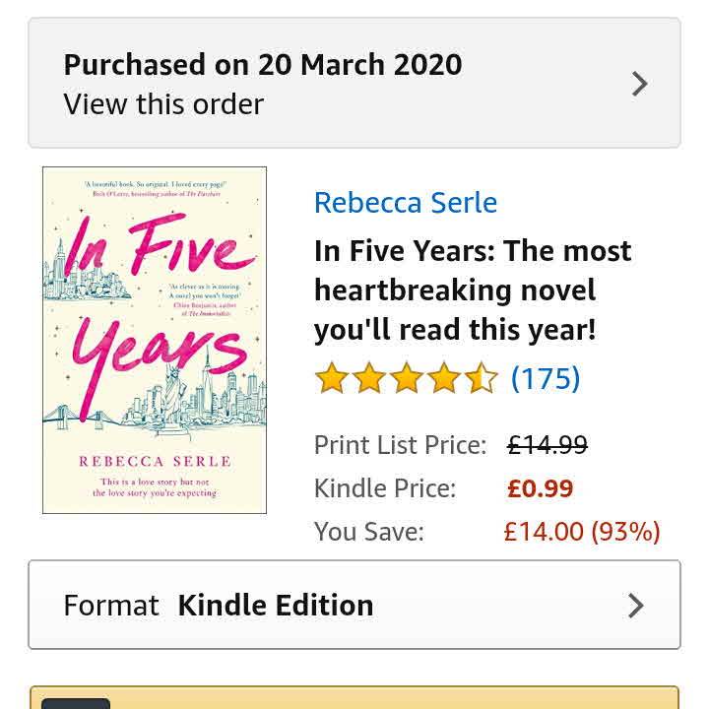Select the View this order link
Viewport: 709px width, 709px height.
pyautogui.click(x=163, y=104)
